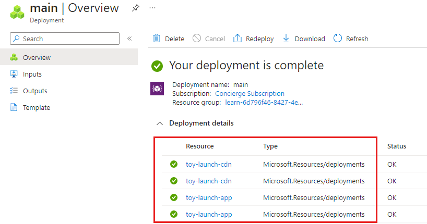Collapse the sidebar with the double chevron
Viewport: 427px width, 224px height.
click(129, 39)
